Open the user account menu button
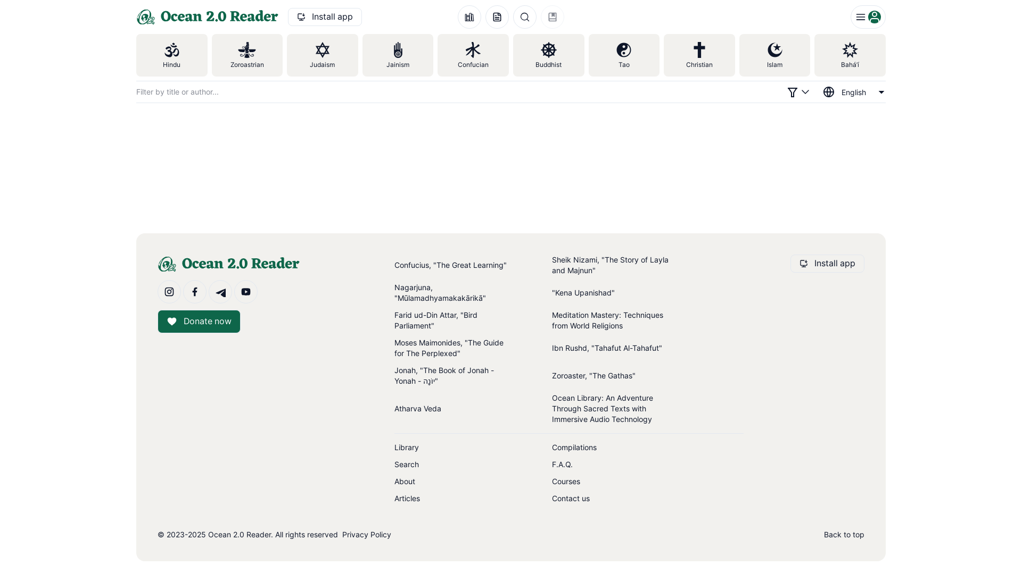This screenshot has width=1022, height=574. point(868,17)
